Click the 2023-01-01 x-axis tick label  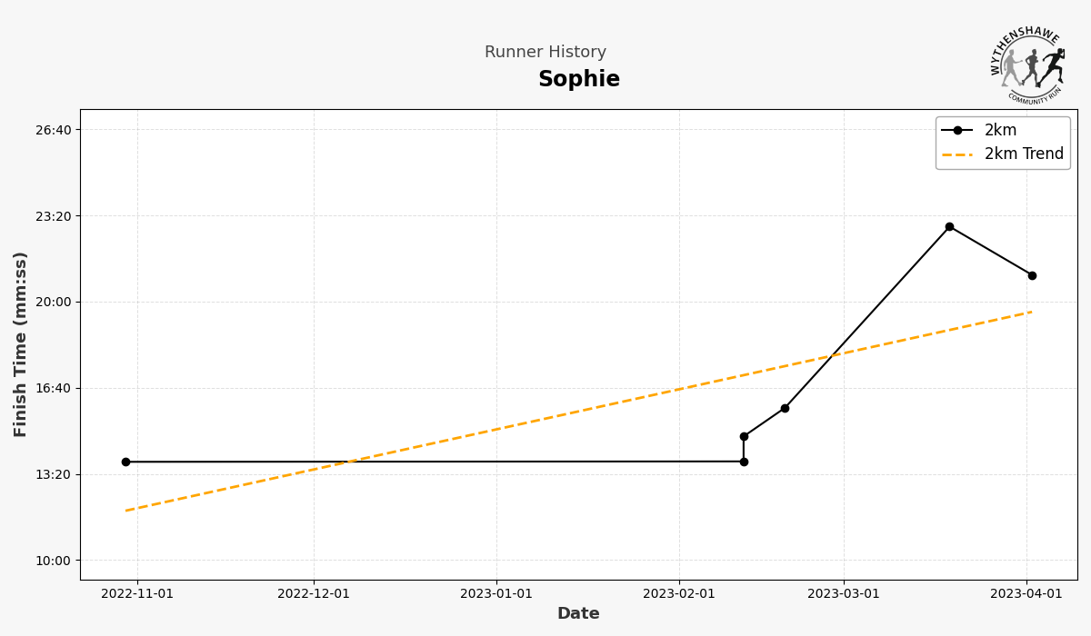(x=496, y=594)
